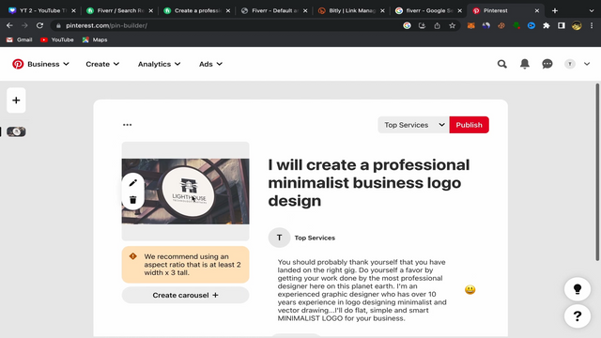Switch to the fiverr - Google Search tab
601x338 pixels.
coord(429,10)
